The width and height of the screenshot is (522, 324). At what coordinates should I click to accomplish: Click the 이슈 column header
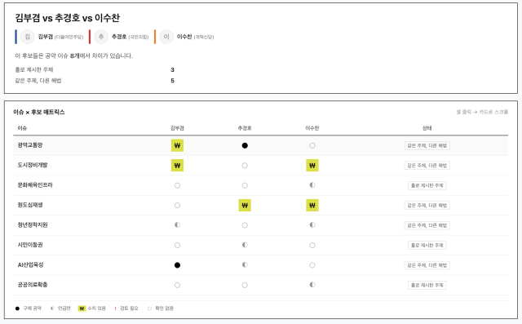tap(22, 128)
